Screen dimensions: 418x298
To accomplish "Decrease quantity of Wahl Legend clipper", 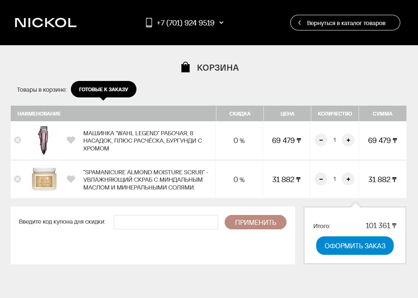I will (x=321, y=140).
